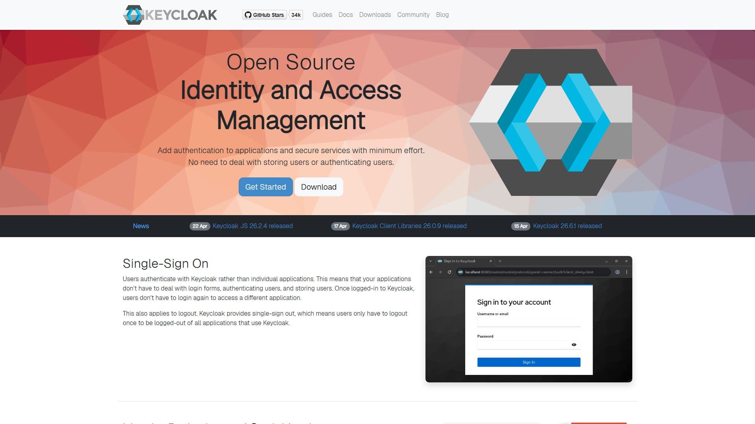
Task: Click the 22 Apr date badge
Action: [x=200, y=226]
